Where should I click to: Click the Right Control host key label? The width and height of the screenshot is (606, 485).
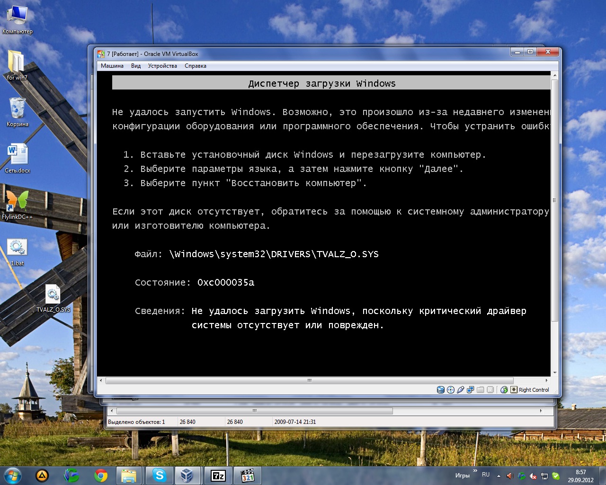534,390
